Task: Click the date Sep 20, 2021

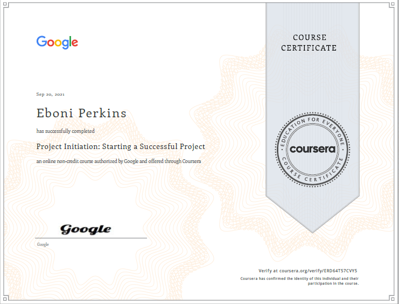Action: [x=51, y=94]
